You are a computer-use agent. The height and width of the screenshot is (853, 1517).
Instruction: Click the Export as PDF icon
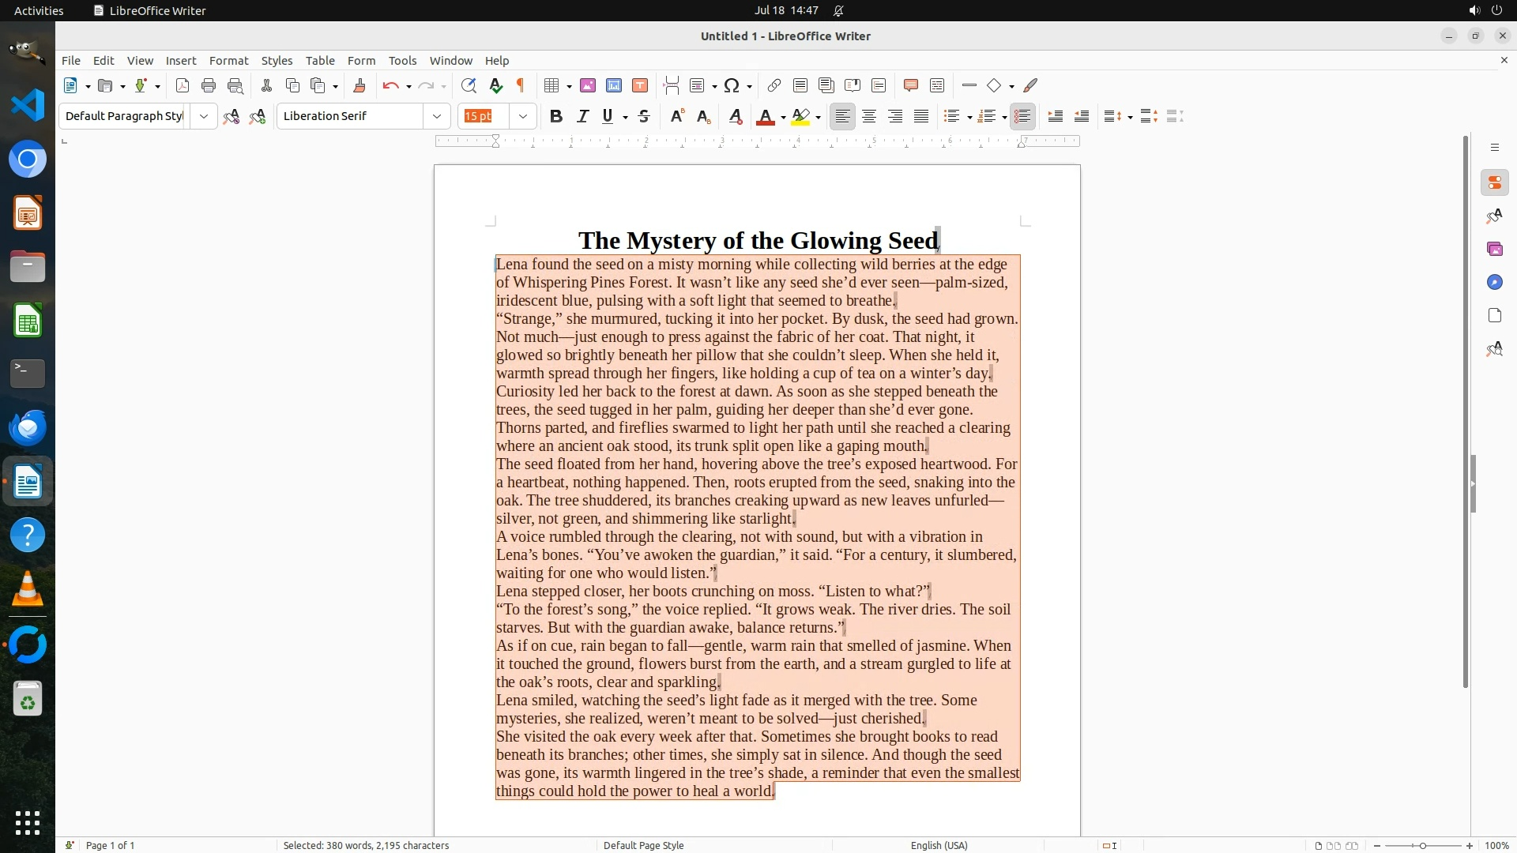coord(183,85)
